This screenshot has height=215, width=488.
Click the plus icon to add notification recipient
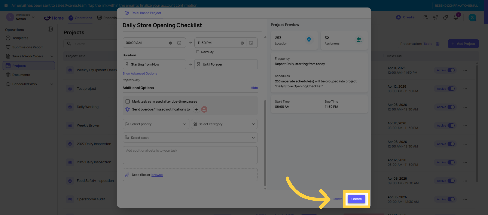[x=196, y=109]
